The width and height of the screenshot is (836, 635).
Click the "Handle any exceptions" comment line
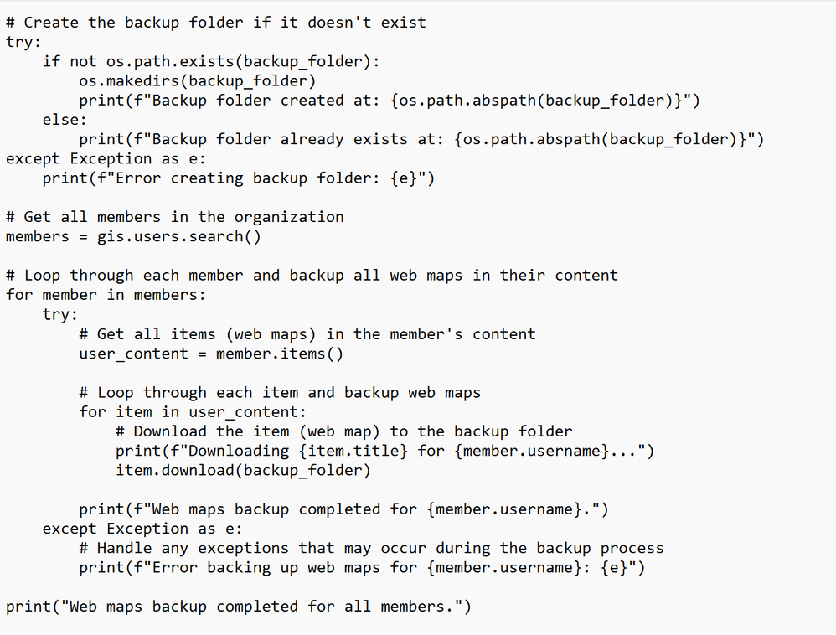pyautogui.click(x=371, y=549)
